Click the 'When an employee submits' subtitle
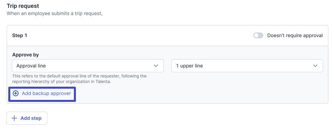This screenshot has height=130, width=334. click(x=55, y=14)
